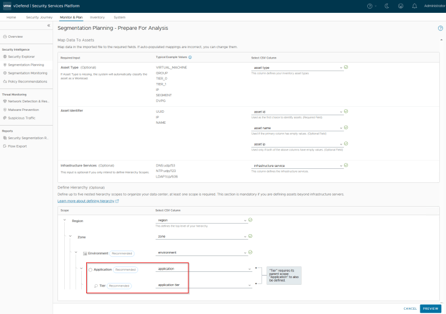
Task: Click the feedback smiley icon
Action: (400, 5)
